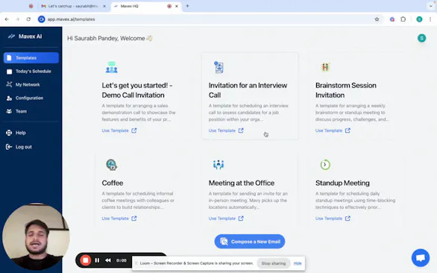Click the Mavex AI logo
Image resolution: width=437 pixels, height=273 pixels.
[x=25, y=37]
